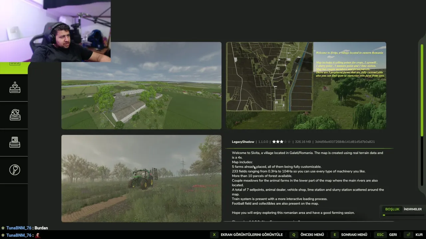
Task: Select the highlighted green sidebar tab
Action: tap(14, 68)
